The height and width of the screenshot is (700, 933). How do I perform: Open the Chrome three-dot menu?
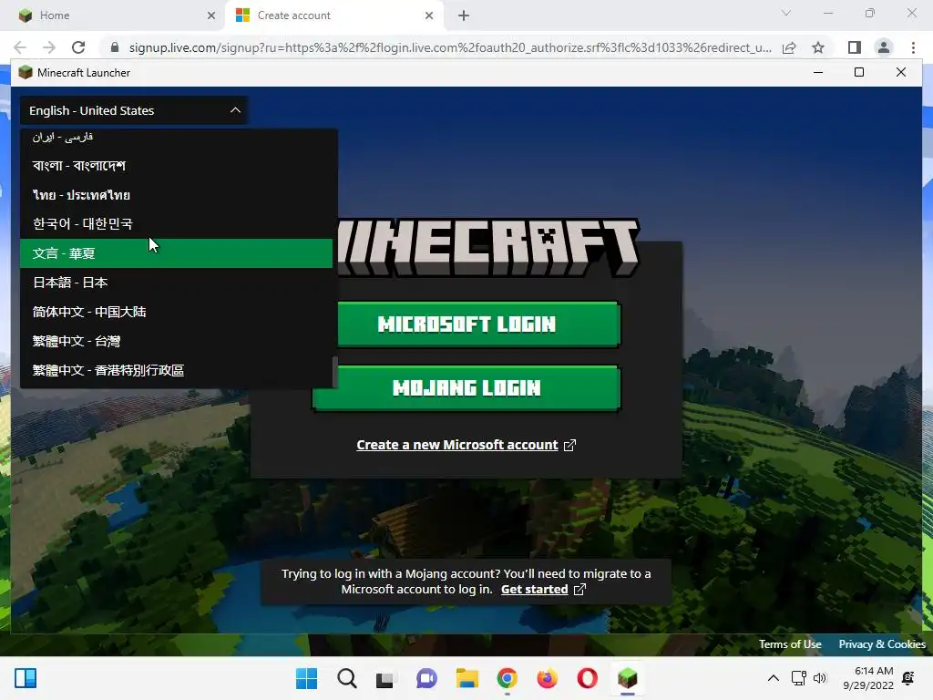click(913, 47)
